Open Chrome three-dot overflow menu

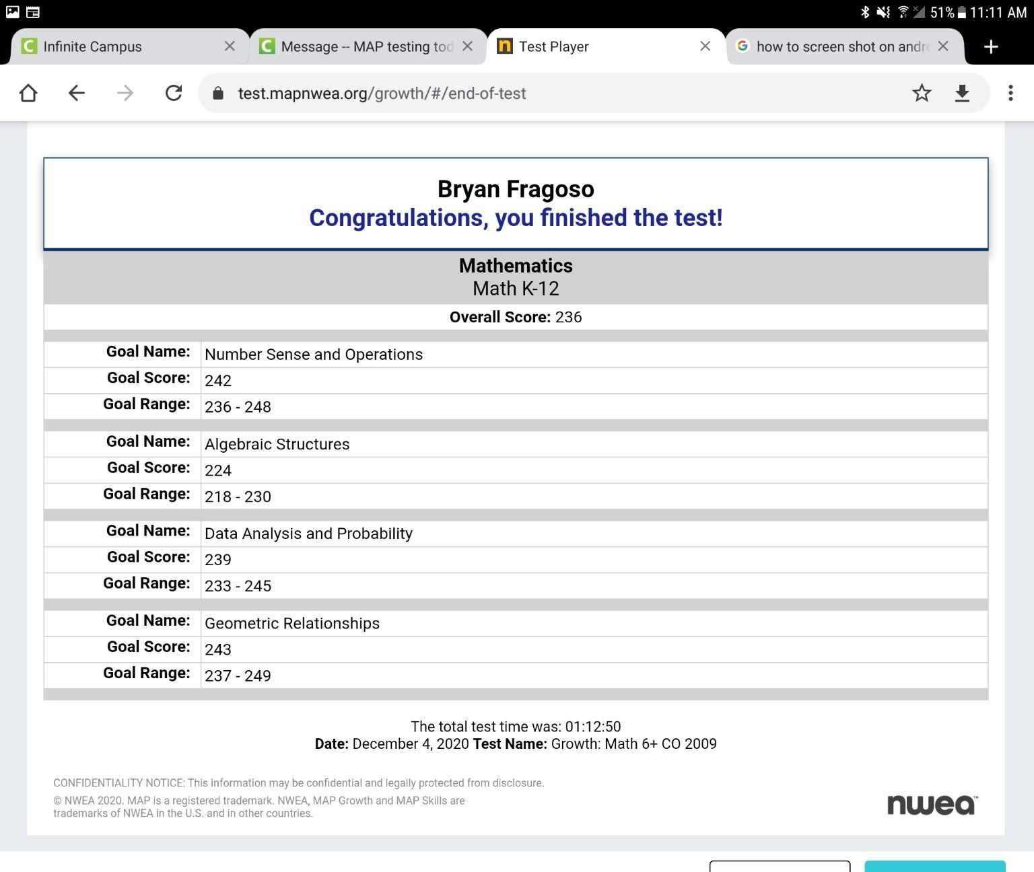[1010, 93]
